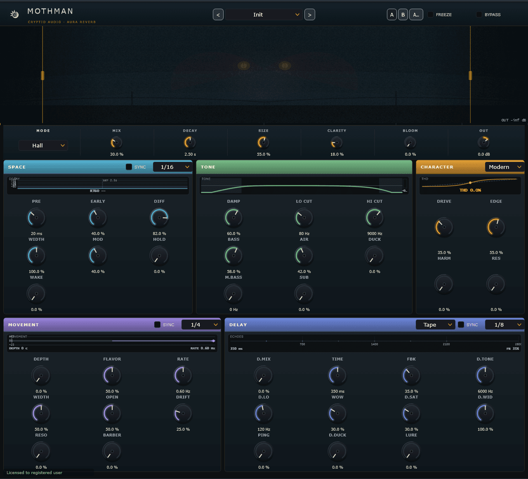528x479 pixels.
Task: Click the BARBER knob
Action: point(112,452)
